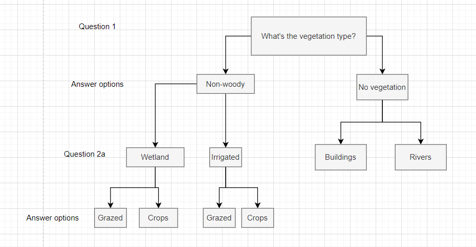This screenshot has height=247, width=476.
Task: Select the No vegetation box
Action: tap(382, 87)
